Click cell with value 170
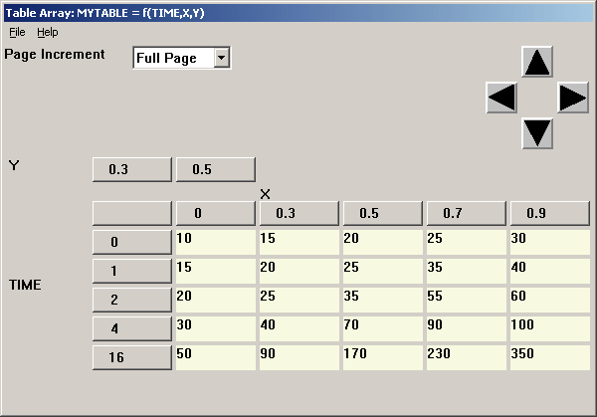This screenshot has width=597, height=417. pos(383,357)
